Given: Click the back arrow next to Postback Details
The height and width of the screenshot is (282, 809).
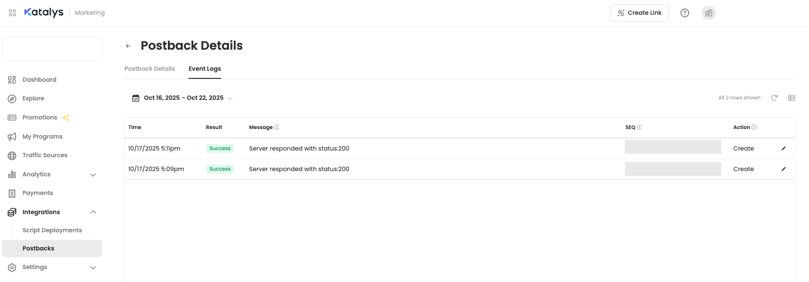Looking at the screenshot, I should pos(128,46).
